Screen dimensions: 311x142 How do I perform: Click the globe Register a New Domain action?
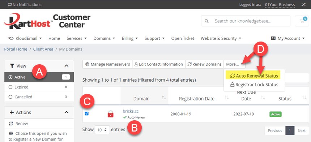point(38,137)
